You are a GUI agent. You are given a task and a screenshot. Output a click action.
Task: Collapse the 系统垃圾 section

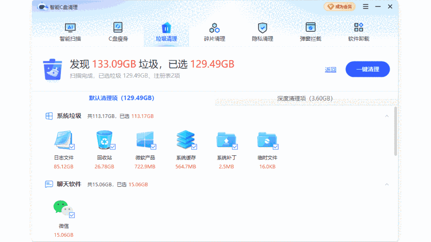[387, 116]
